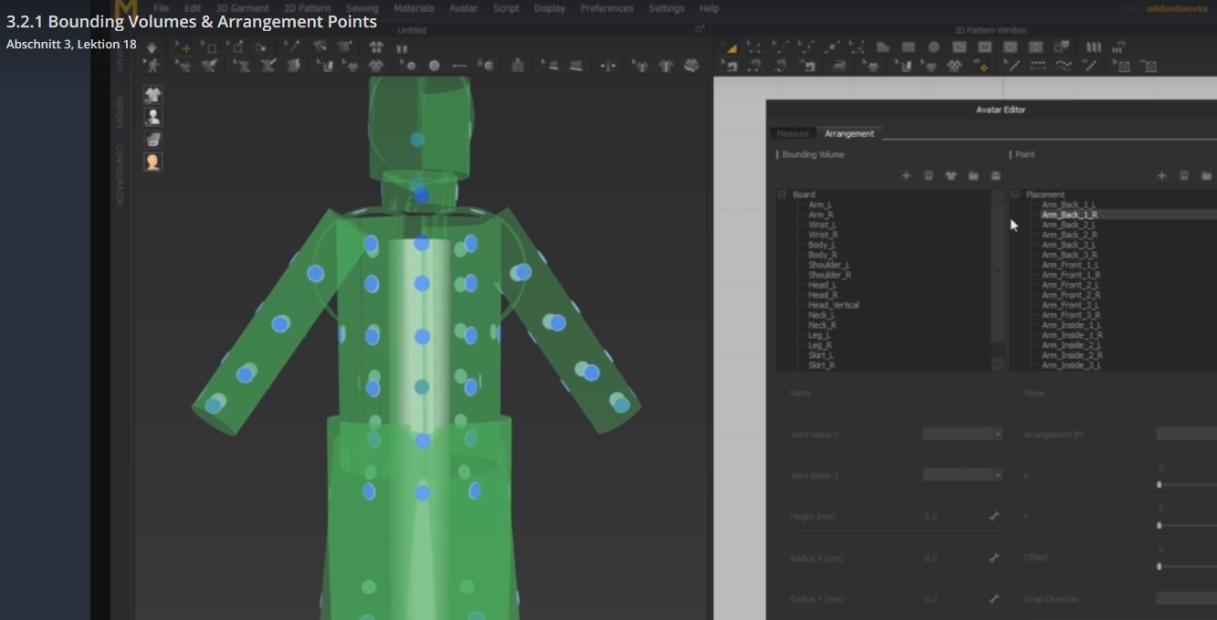Select the circle shape tool in 2D toolbar
Screen dimensions: 1217x620
[x=934, y=47]
